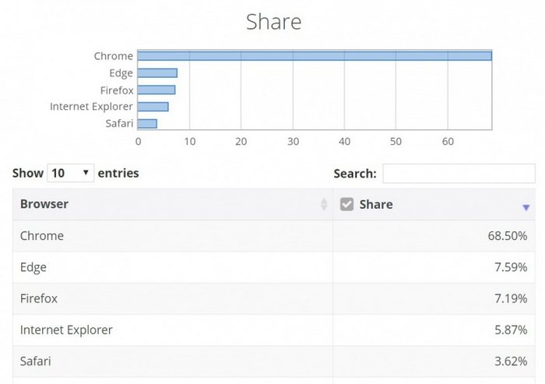Click the Internet Explorer chart bar
The width and height of the screenshot is (545, 384).
[x=153, y=107]
